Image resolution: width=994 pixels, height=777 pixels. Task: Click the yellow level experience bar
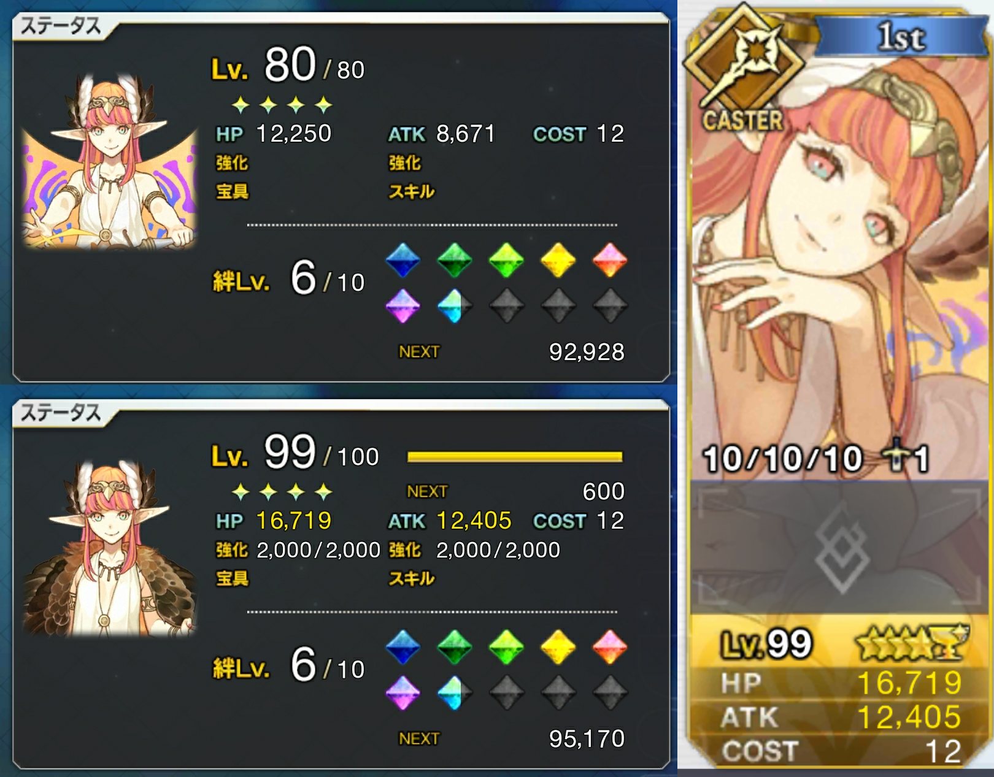[x=515, y=457]
